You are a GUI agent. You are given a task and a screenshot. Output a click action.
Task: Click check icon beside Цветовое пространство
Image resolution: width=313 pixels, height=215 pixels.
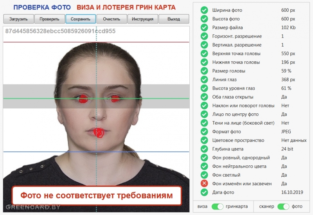204,140
